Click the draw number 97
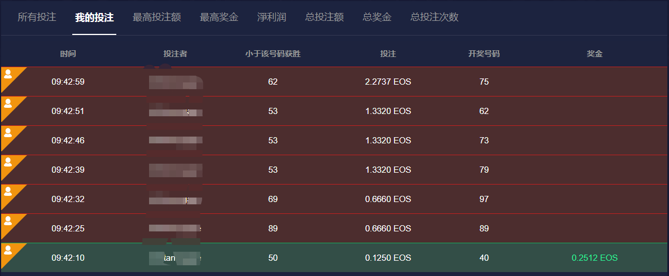This screenshot has height=276, width=669. pyautogui.click(x=484, y=199)
